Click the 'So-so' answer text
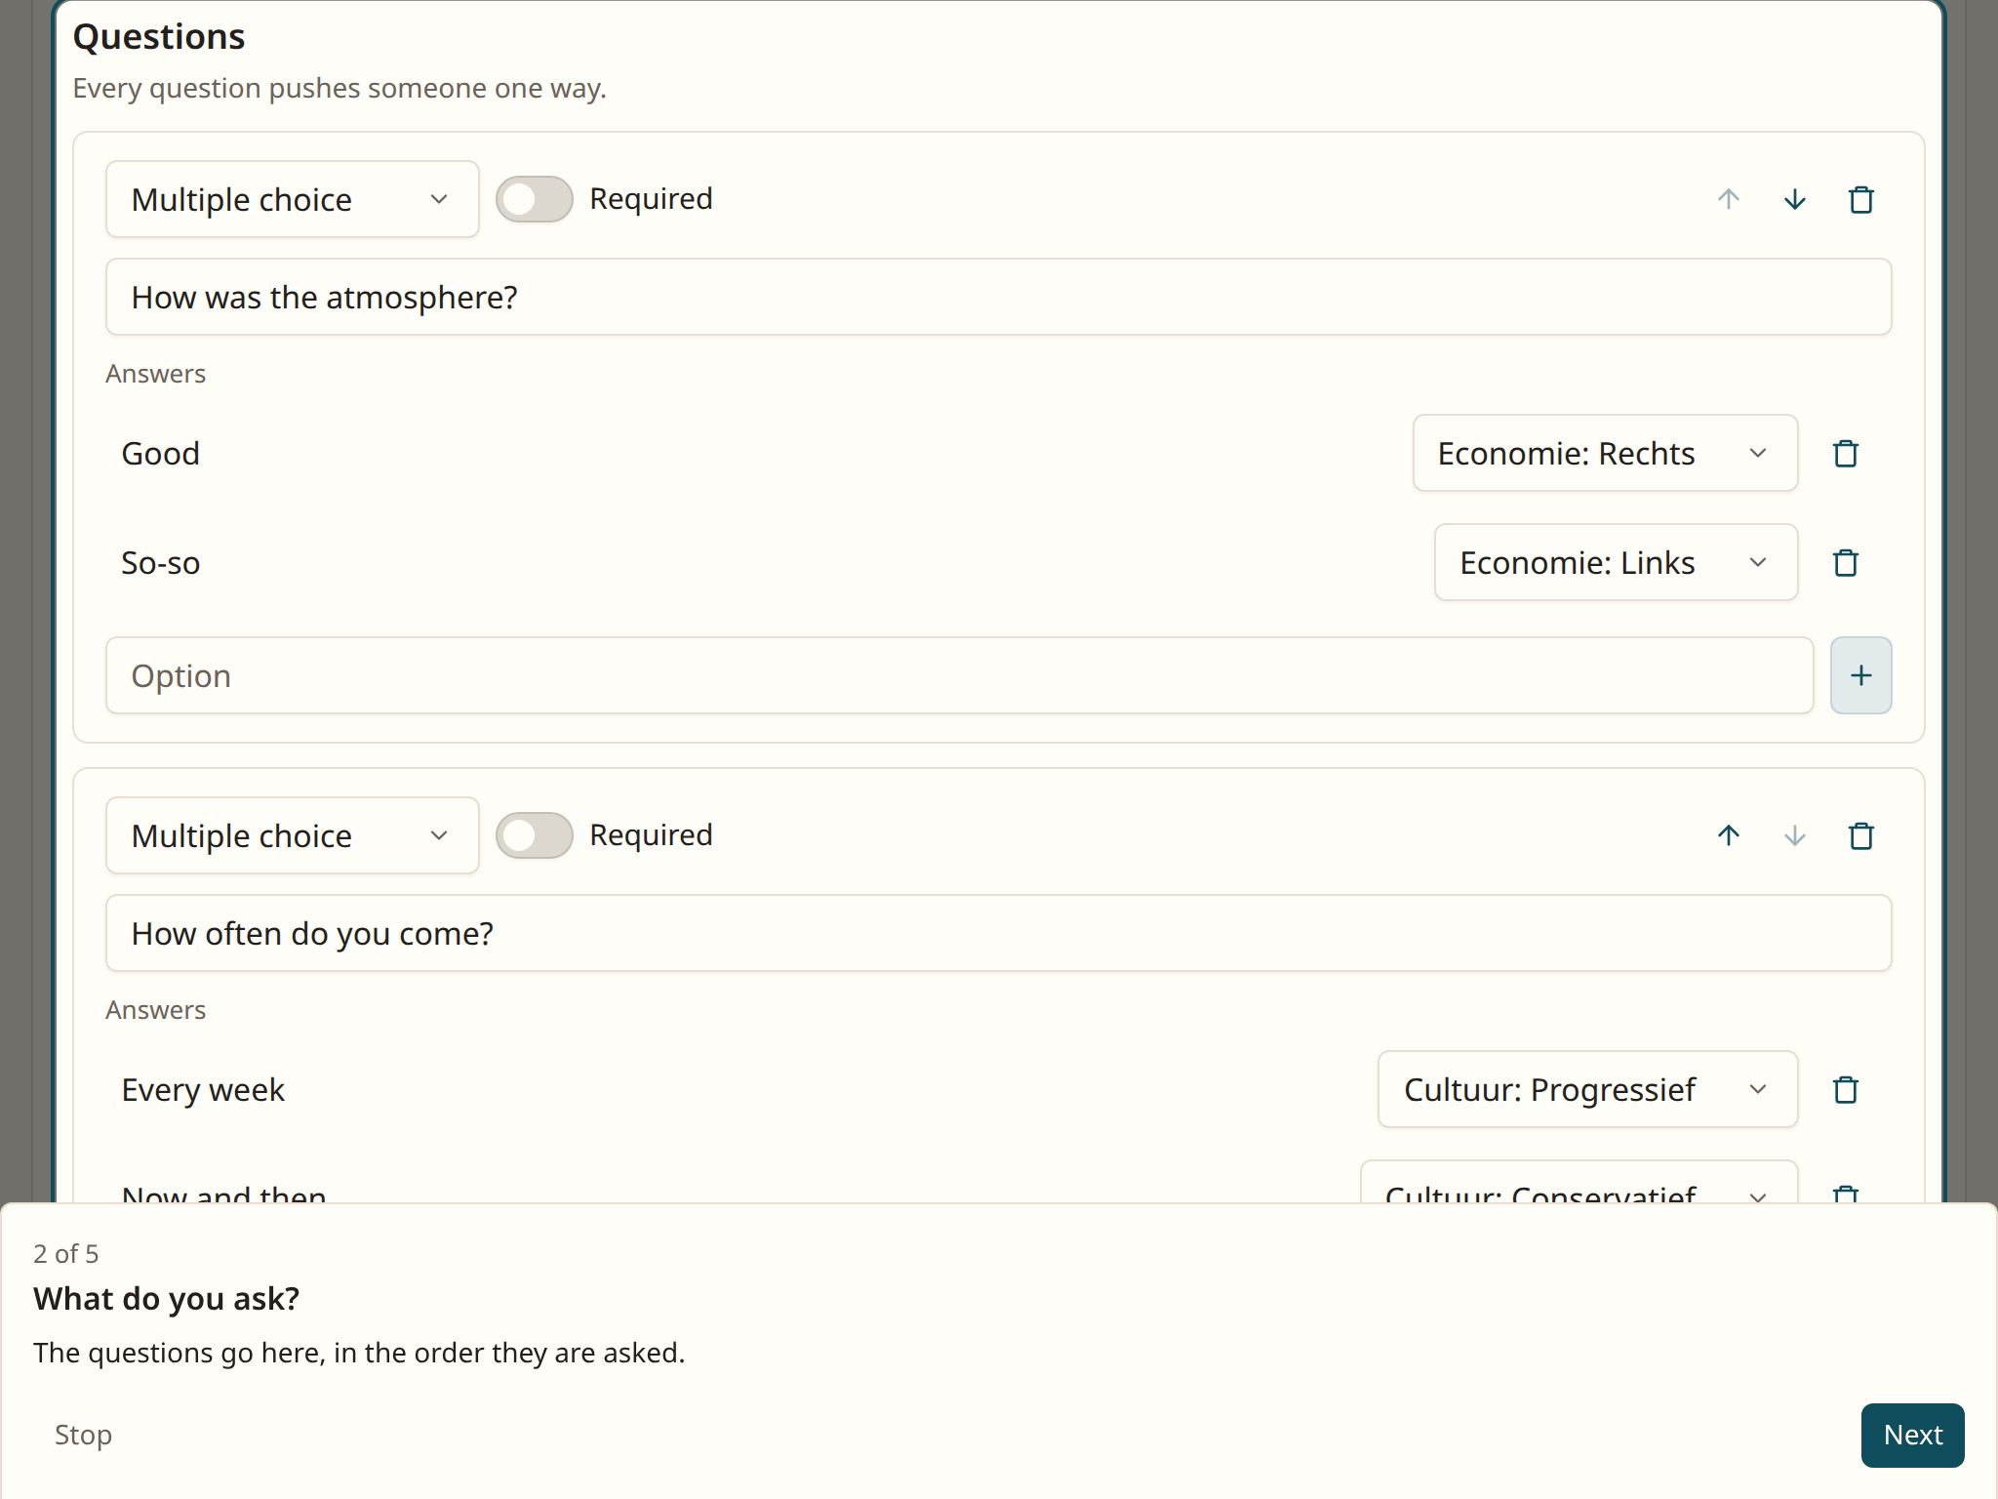This screenshot has width=1998, height=1499. click(x=160, y=562)
